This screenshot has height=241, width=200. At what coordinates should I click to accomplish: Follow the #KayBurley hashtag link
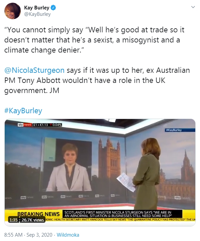tap(23, 111)
